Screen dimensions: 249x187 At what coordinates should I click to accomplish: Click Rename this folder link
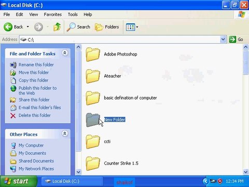point(36,65)
